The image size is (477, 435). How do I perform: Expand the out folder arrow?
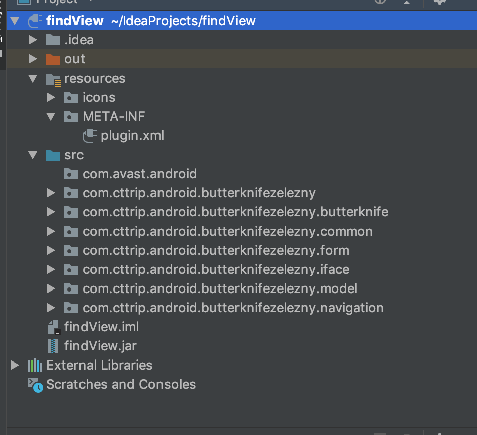coord(33,59)
